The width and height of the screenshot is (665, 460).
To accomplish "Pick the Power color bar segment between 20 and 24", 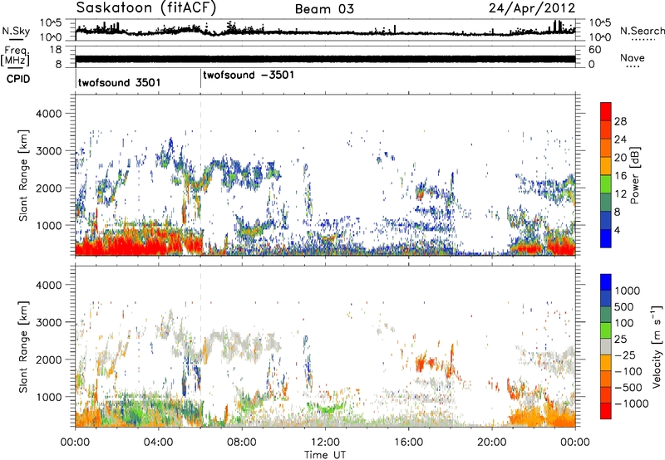I will pyautogui.click(x=606, y=149).
